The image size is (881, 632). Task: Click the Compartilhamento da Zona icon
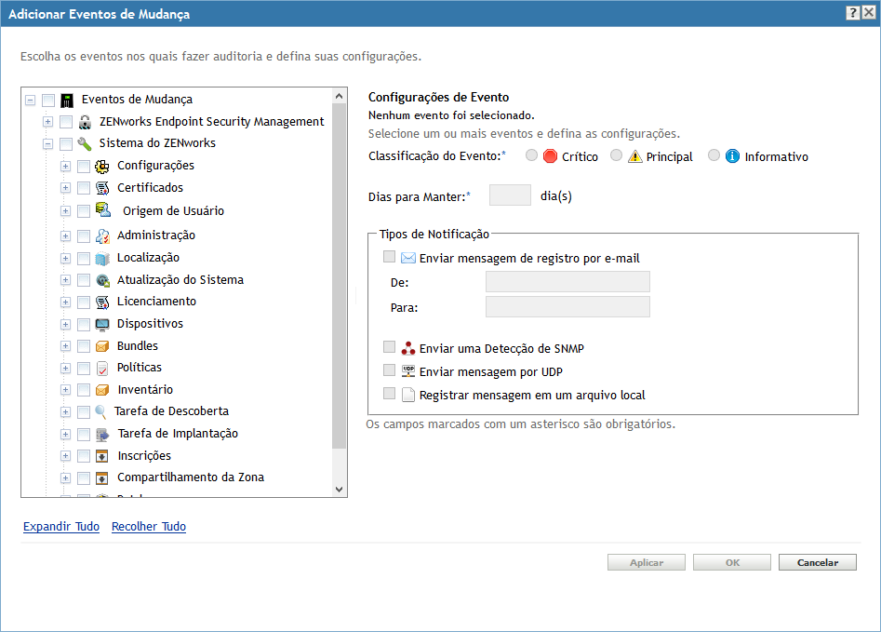(x=101, y=477)
